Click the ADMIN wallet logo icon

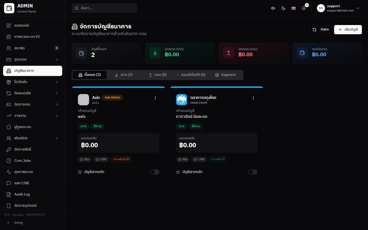[x=9, y=8]
